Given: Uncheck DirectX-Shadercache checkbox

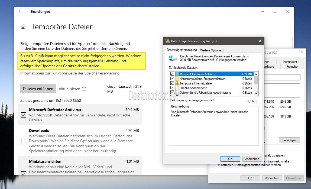Looking at the screenshot, I should click(x=172, y=88).
